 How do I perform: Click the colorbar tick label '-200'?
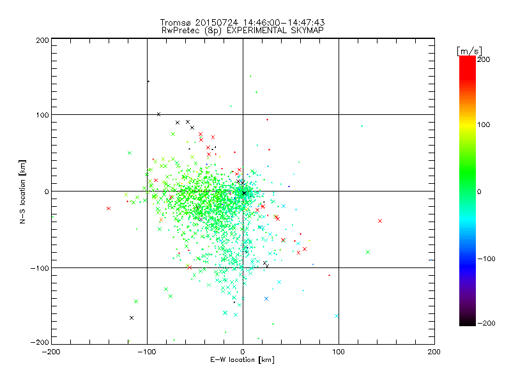[x=486, y=323]
